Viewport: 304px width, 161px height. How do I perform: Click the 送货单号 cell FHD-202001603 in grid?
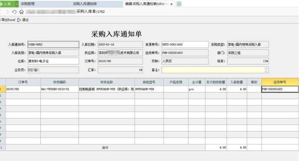click(280, 89)
